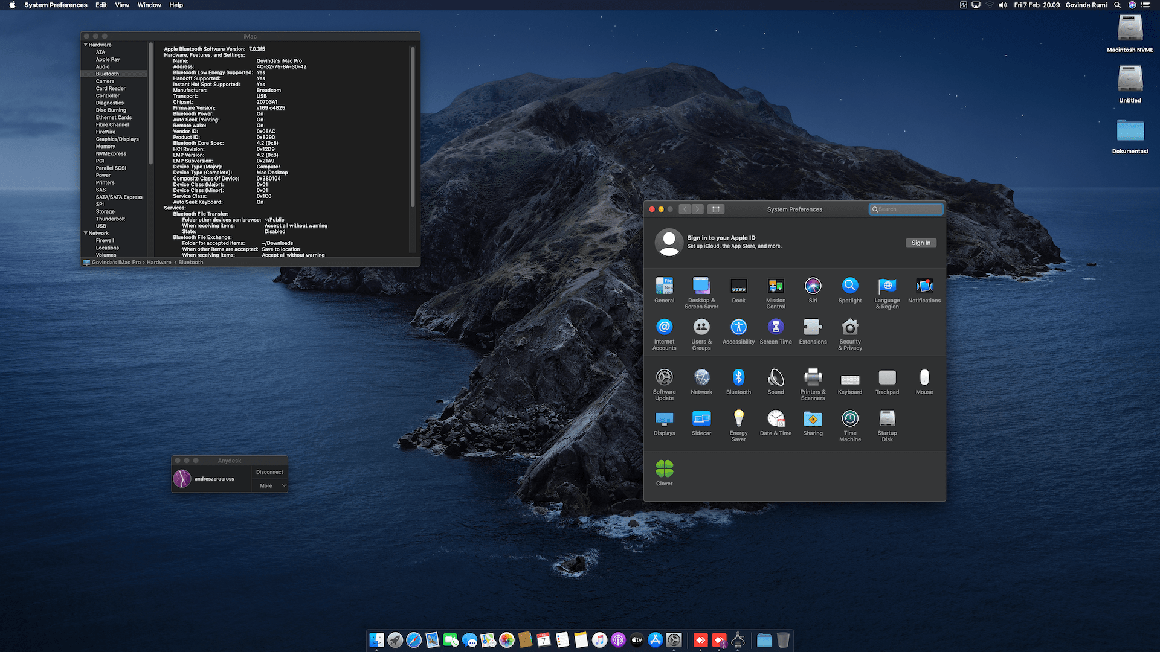Screen dimensions: 1160x652
Task: Open the Bluetooth preference pane
Action: [738, 379]
